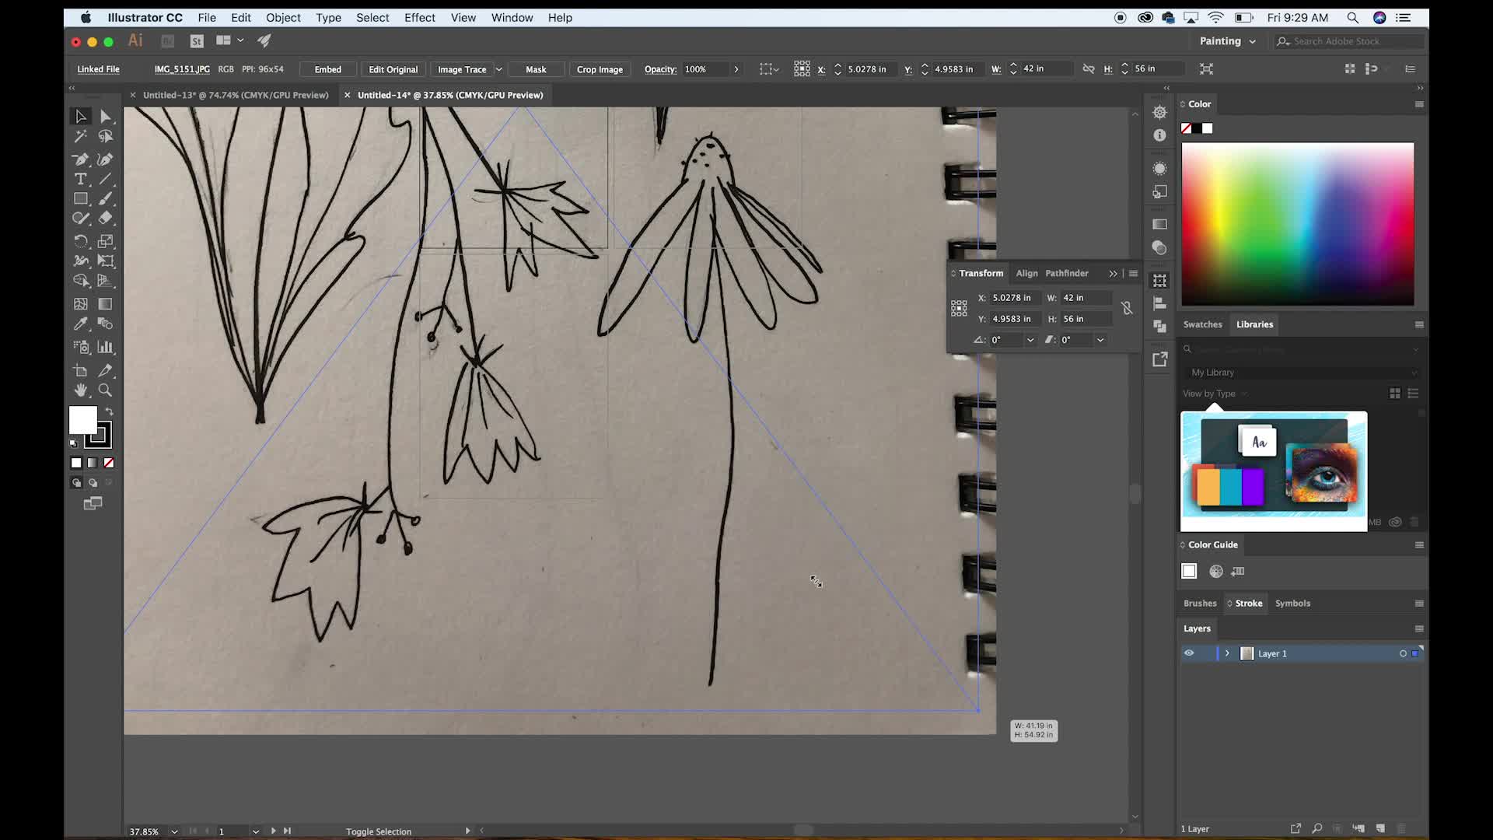Open the Image Trace presets dropdown arrow
This screenshot has width=1493, height=840.
(498, 69)
